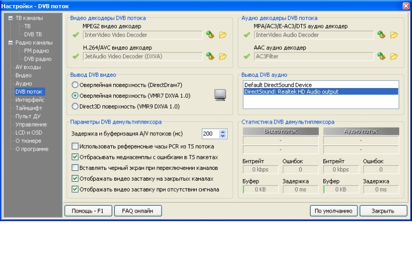Collapse the Радио каналы tree node
Image resolution: width=412 pixels, height=262 pixels.
pyautogui.click(x=10, y=43)
